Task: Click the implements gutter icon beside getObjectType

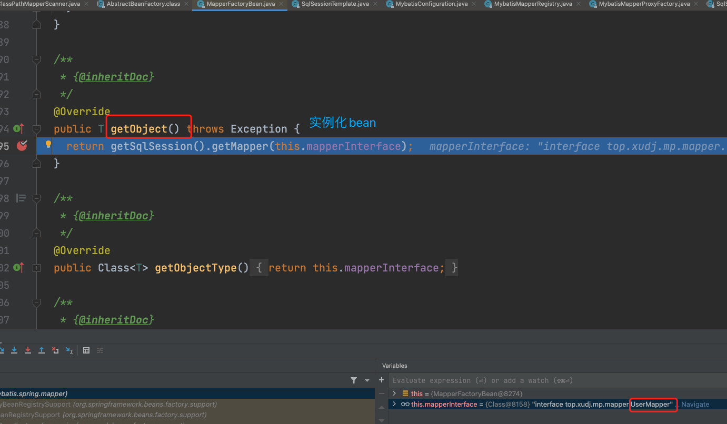Action: (x=19, y=268)
